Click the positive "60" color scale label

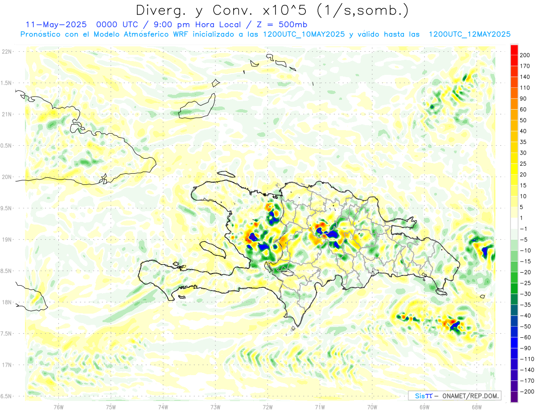click(523, 110)
